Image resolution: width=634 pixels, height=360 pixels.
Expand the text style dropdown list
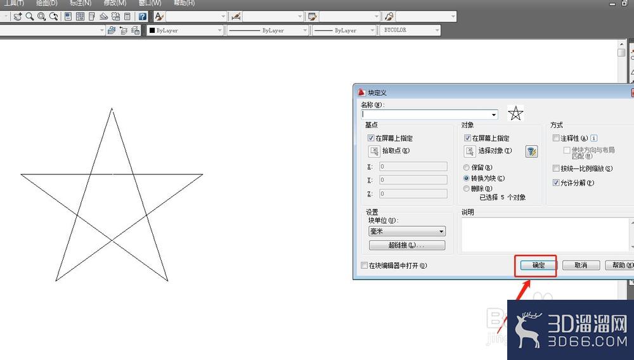click(223, 16)
